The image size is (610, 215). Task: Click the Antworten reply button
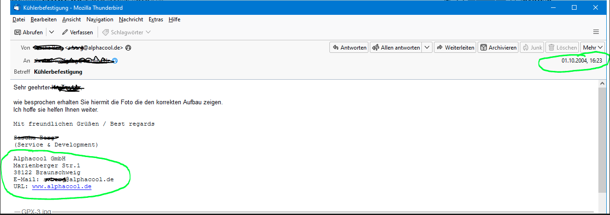[x=349, y=48]
